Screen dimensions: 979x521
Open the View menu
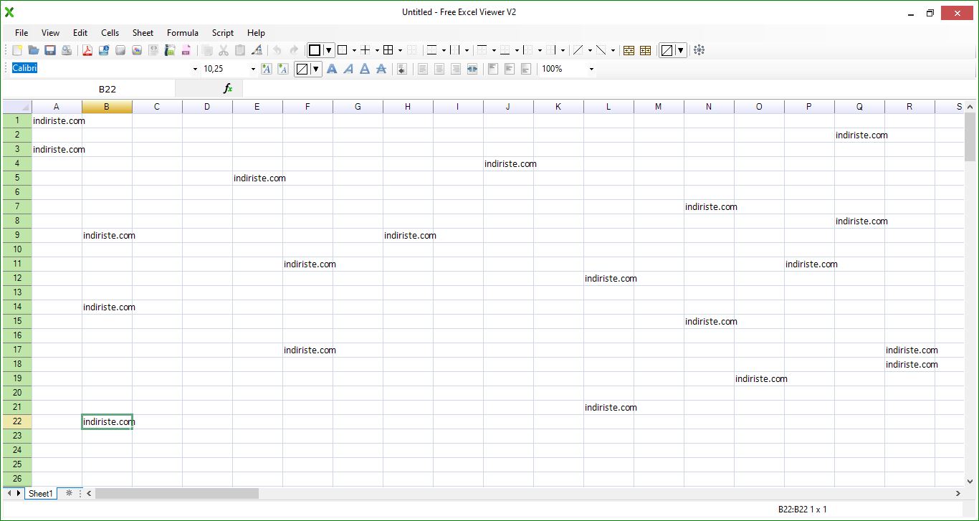click(x=50, y=32)
